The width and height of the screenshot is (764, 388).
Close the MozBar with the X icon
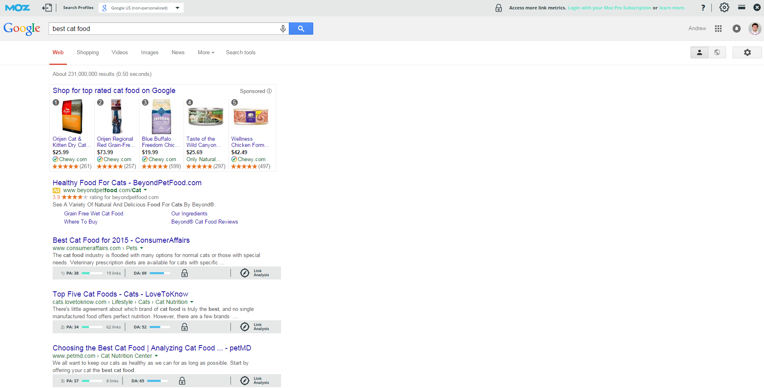coord(757,7)
